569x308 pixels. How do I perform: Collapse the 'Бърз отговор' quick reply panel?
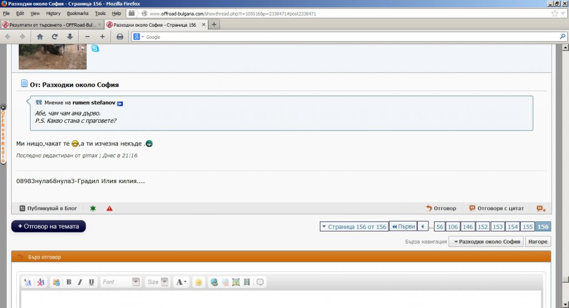click(21, 257)
